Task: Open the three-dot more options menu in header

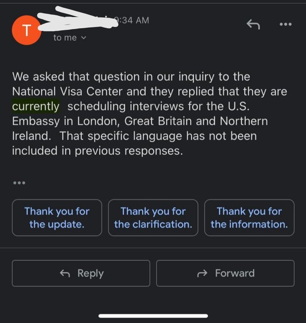Action: [x=286, y=24]
